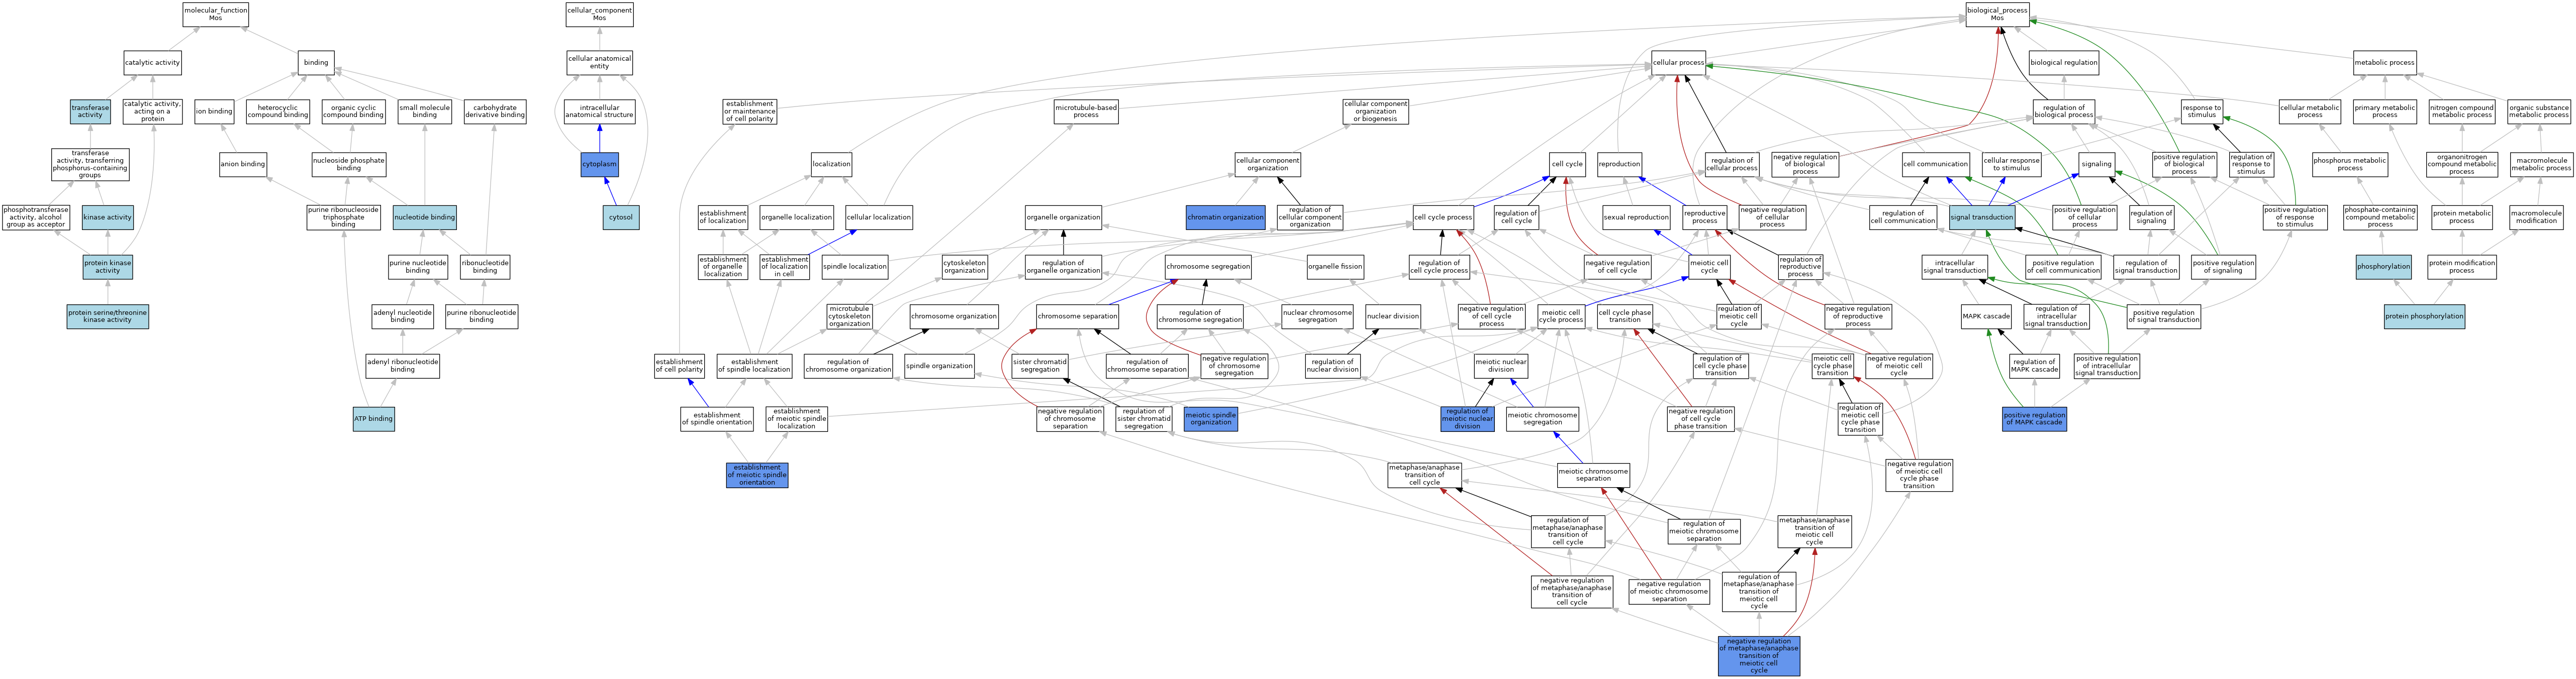Click the 'ribonucleotide binding' node

(x=485, y=267)
